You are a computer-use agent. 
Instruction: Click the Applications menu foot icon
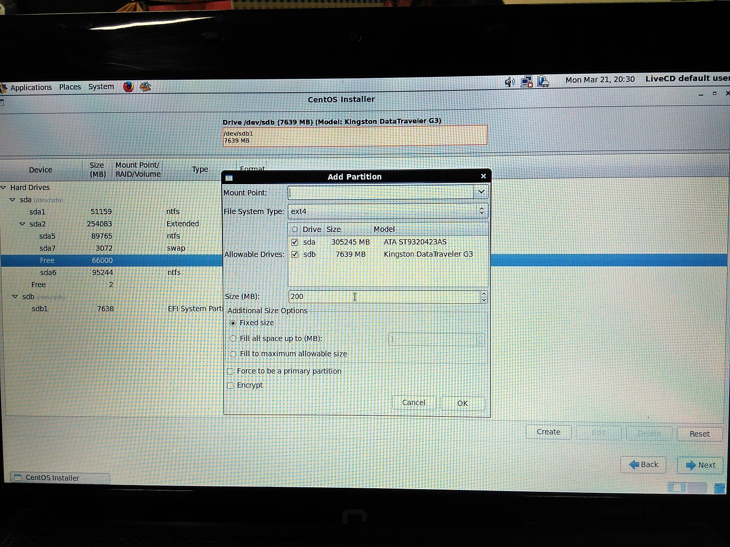point(4,88)
